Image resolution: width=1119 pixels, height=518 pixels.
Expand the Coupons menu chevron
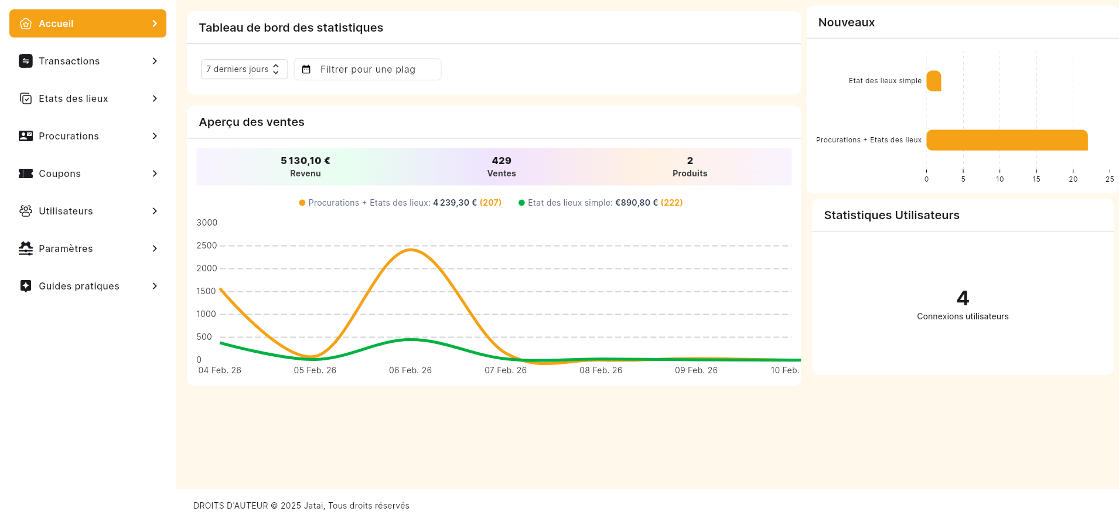tap(155, 173)
